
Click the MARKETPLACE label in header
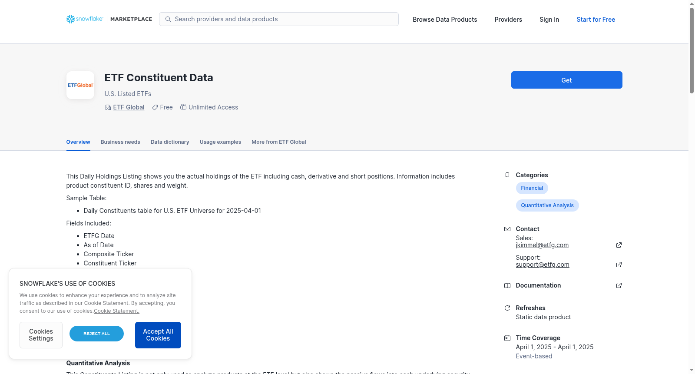click(x=131, y=19)
